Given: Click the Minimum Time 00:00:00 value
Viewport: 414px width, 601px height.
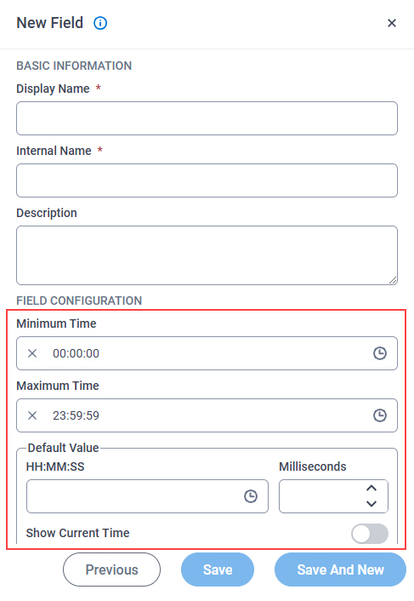Looking at the screenshot, I should [x=76, y=353].
